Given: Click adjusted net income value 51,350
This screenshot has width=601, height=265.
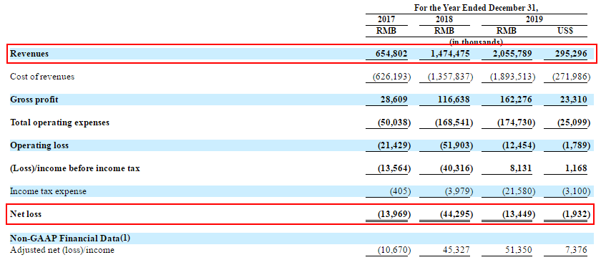Looking at the screenshot, I should tap(519, 251).
